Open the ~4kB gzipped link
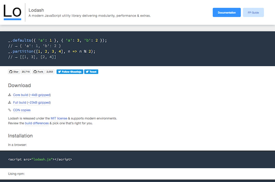Viewport: 275px width, 182px height. tap(40, 95)
